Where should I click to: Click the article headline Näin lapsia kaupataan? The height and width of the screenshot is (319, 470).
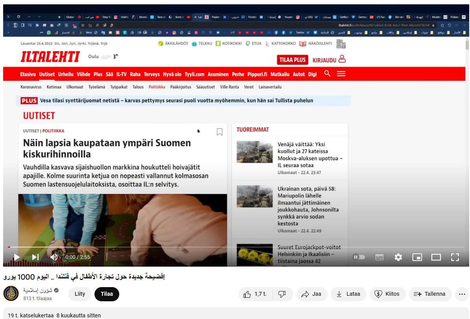click(x=107, y=148)
